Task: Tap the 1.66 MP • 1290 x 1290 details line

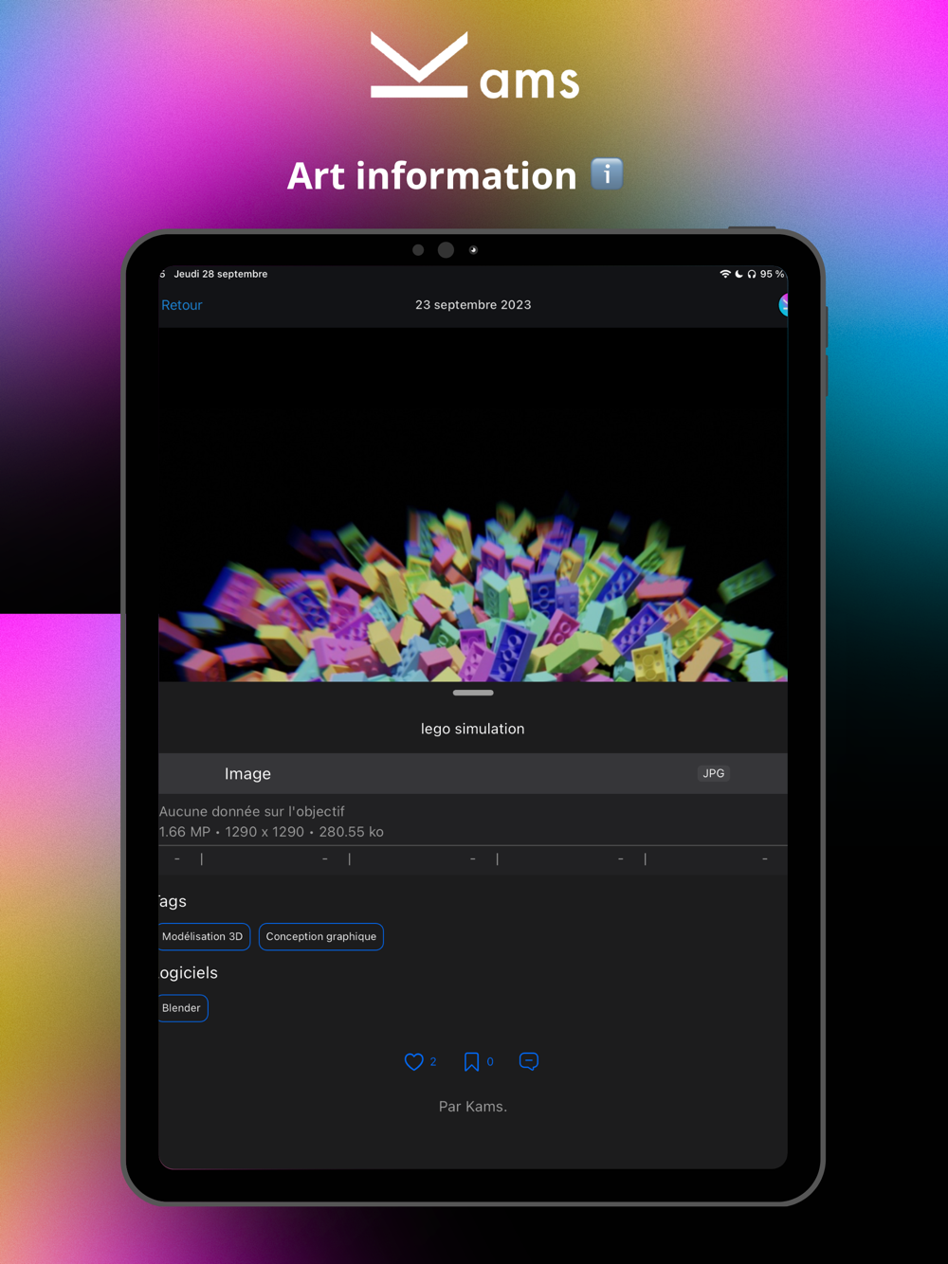Action: [271, 832]
